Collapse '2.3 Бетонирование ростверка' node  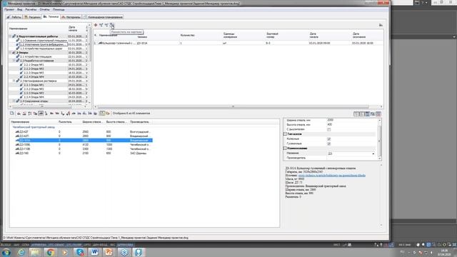click(x=14, y=81)
